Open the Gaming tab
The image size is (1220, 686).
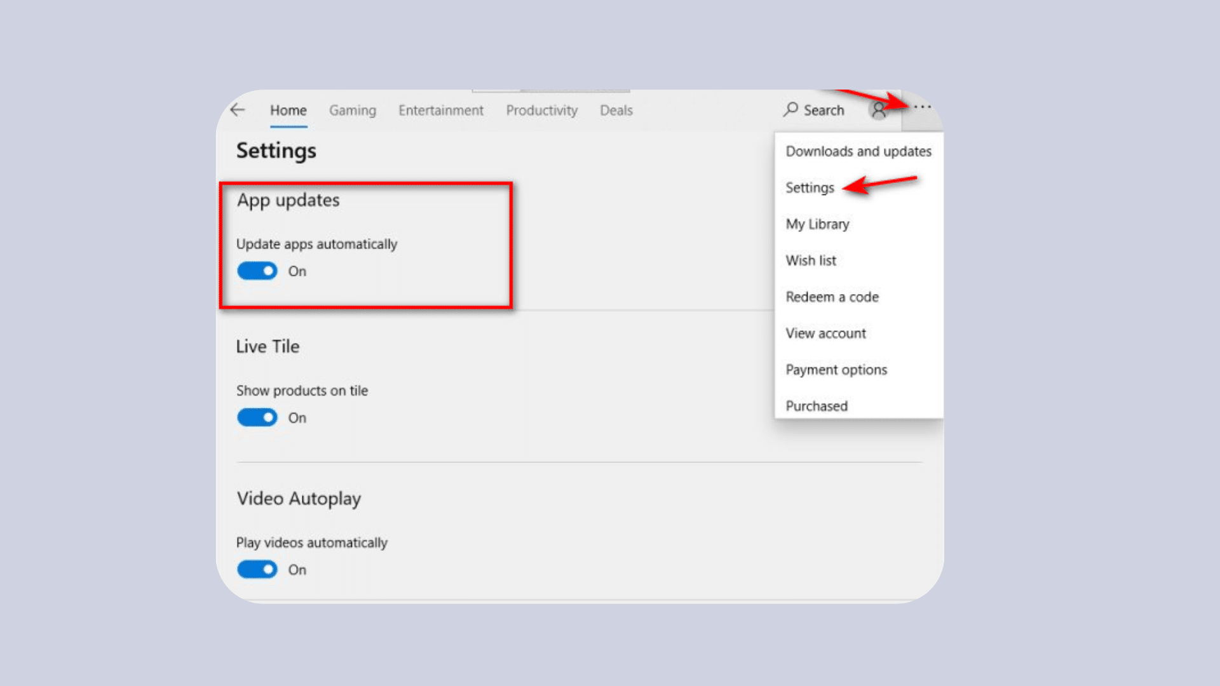[x=353, y=110]
